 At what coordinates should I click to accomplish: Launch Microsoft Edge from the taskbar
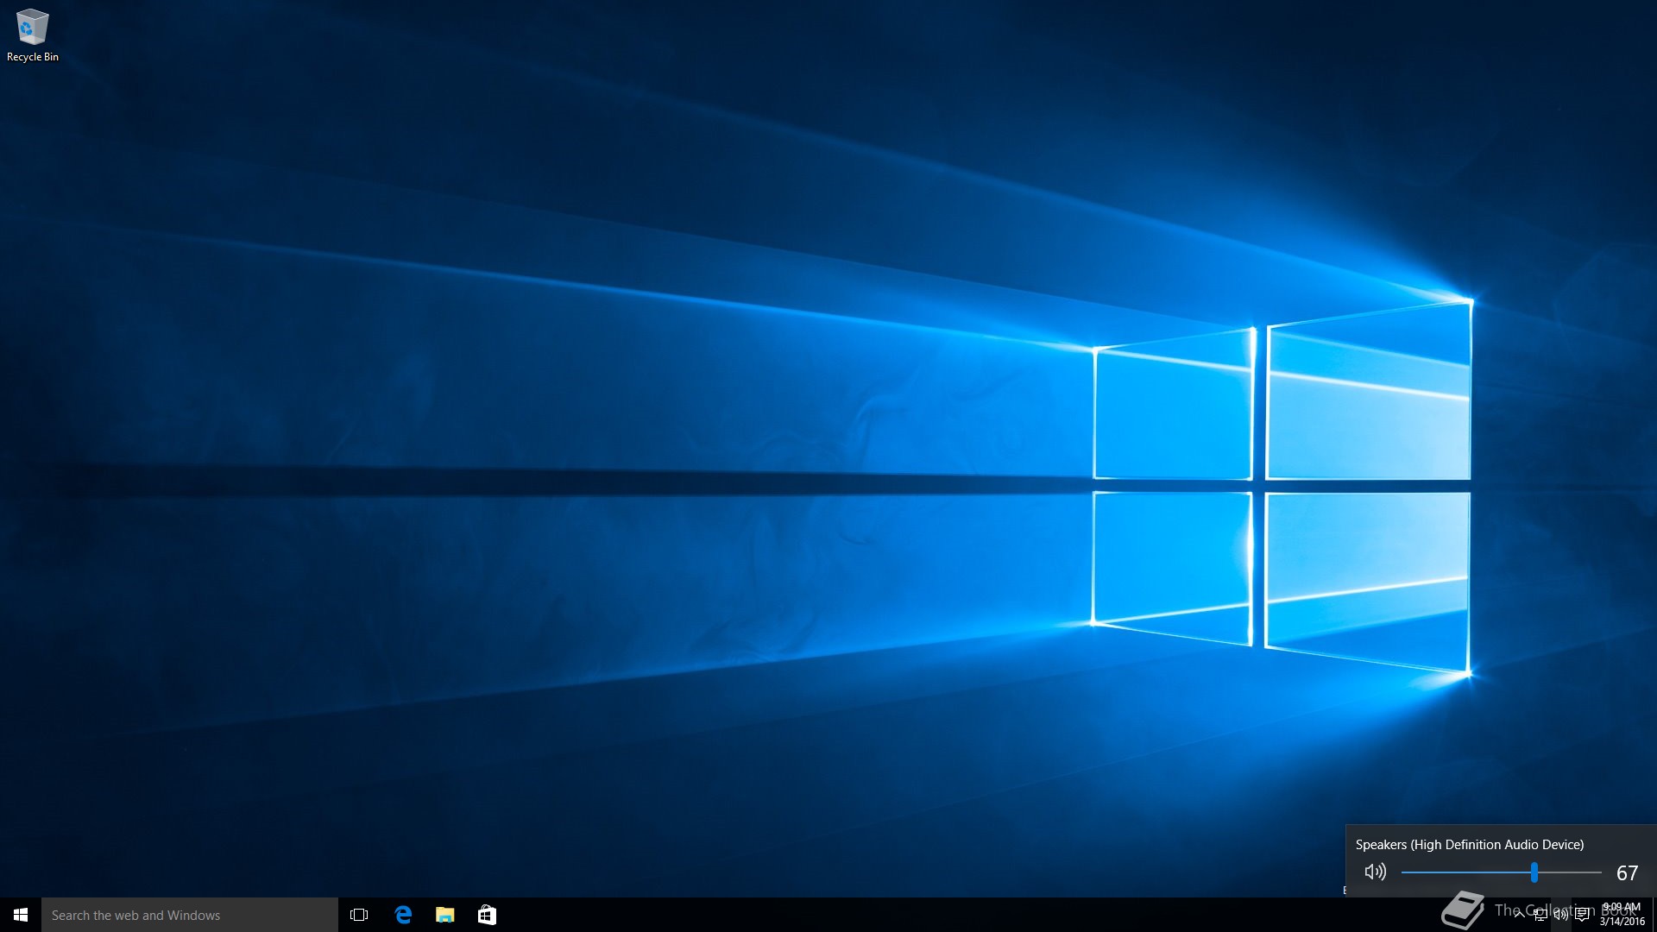[403, 915]
